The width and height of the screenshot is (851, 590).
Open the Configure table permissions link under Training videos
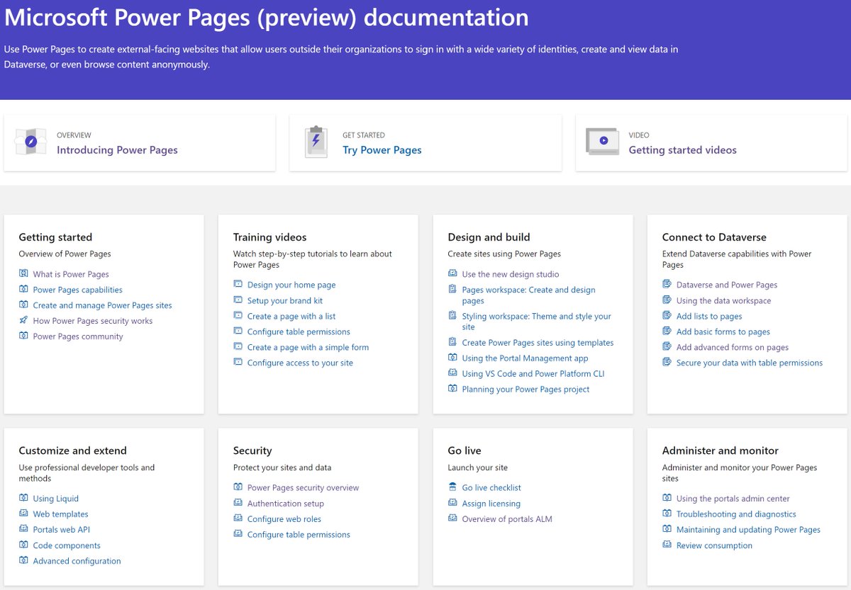point(299,331)
